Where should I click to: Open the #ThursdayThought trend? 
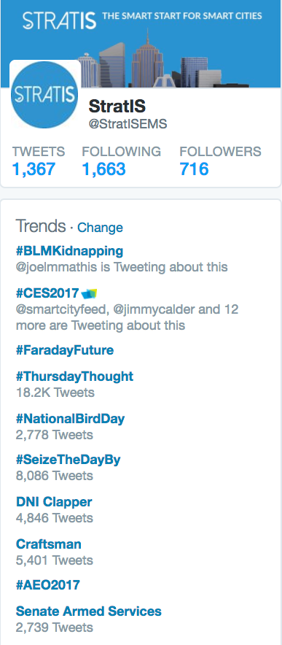click(x=74, y=376)
